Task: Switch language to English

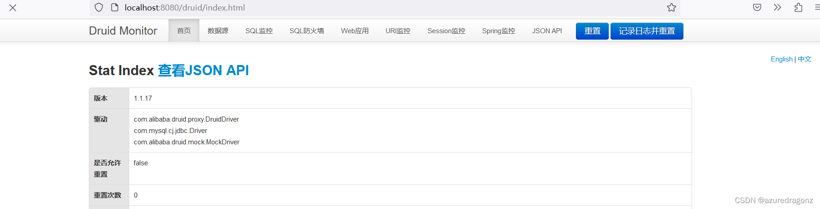Action: coord(782,59)
